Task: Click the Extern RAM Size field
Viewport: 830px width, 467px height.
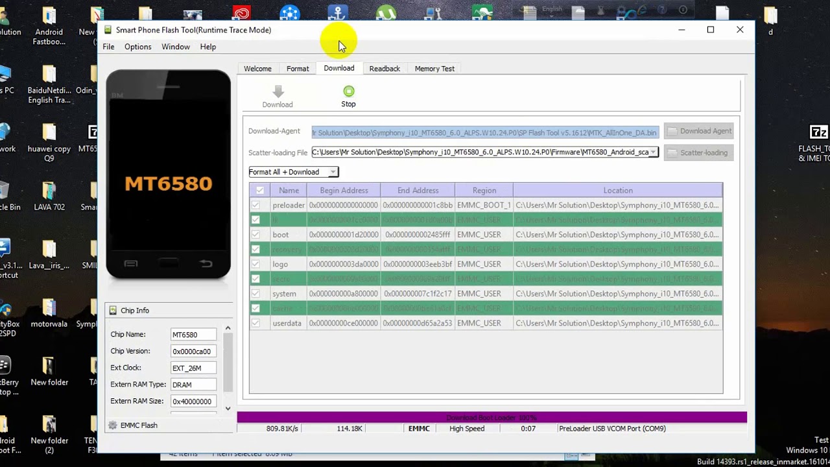Action: pyautogui.click(x=193, y=401)
